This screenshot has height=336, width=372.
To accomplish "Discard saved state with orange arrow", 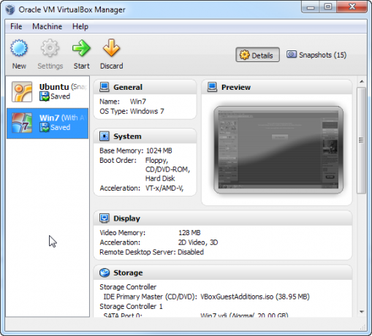I will [x=111, y=47].
